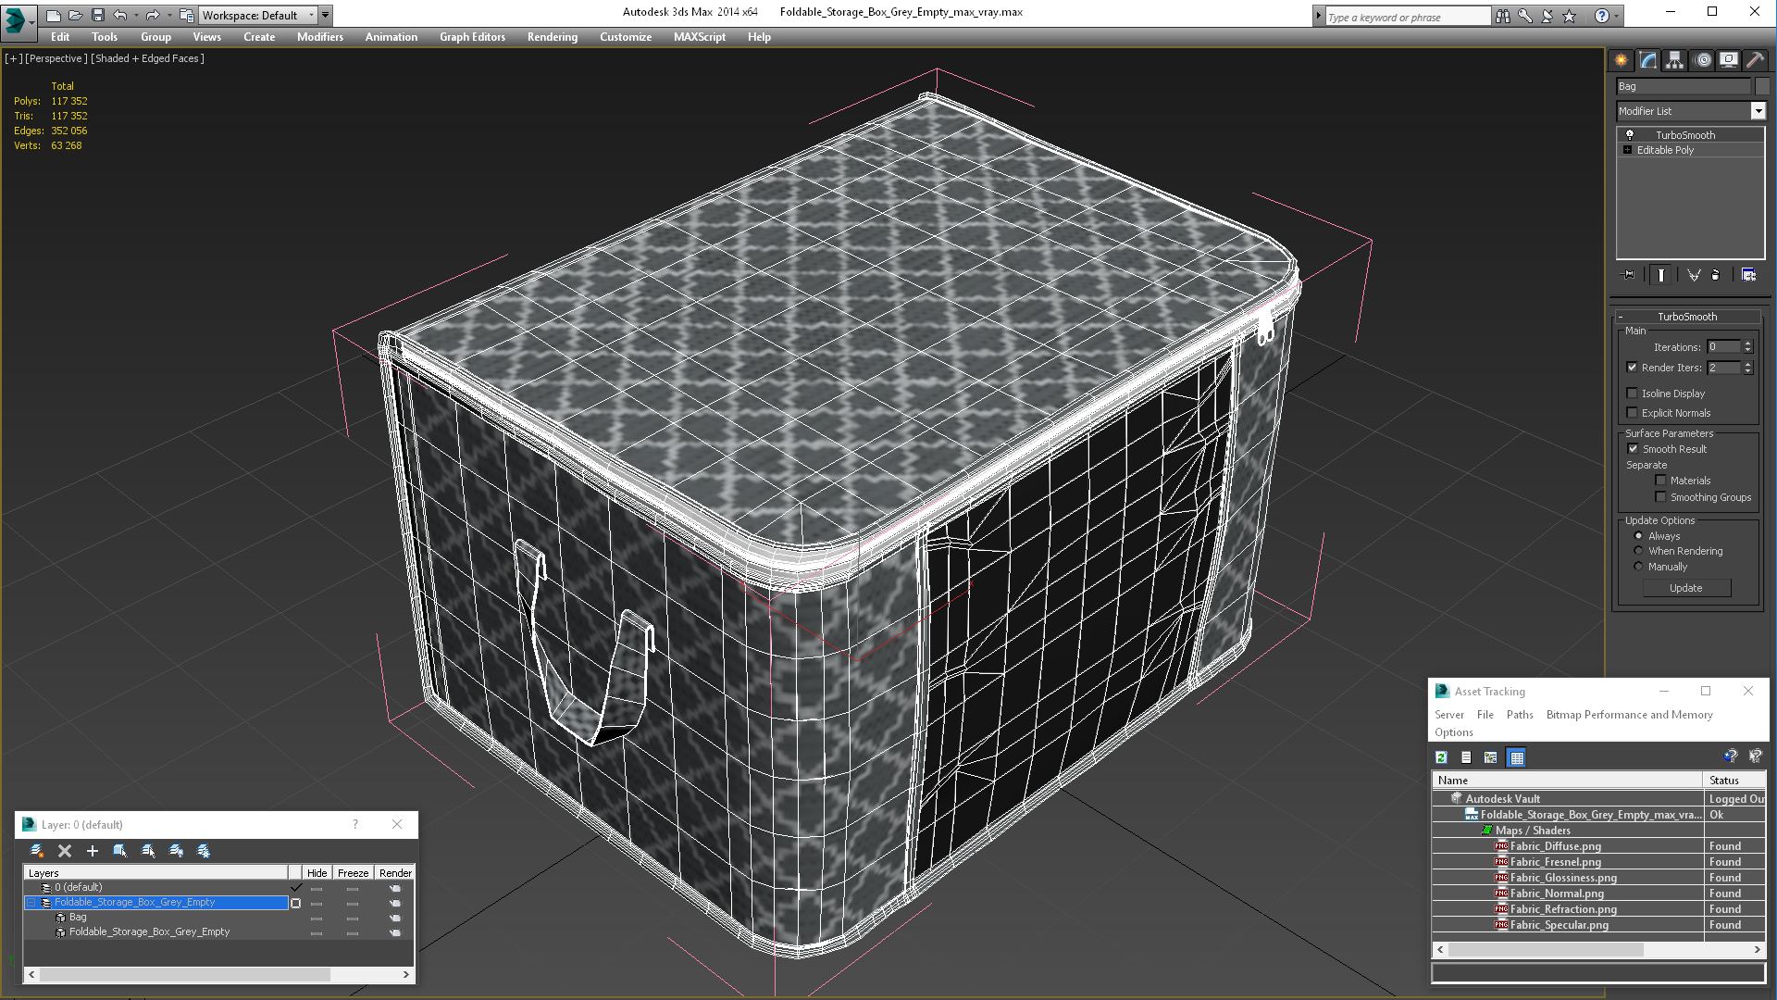Screen dimensions: 1777x1000
Task: Select Asset Tracking table view icon
Action: [x=1516, y=757]
